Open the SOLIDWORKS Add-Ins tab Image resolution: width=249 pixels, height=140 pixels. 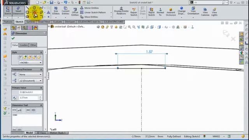89,22
